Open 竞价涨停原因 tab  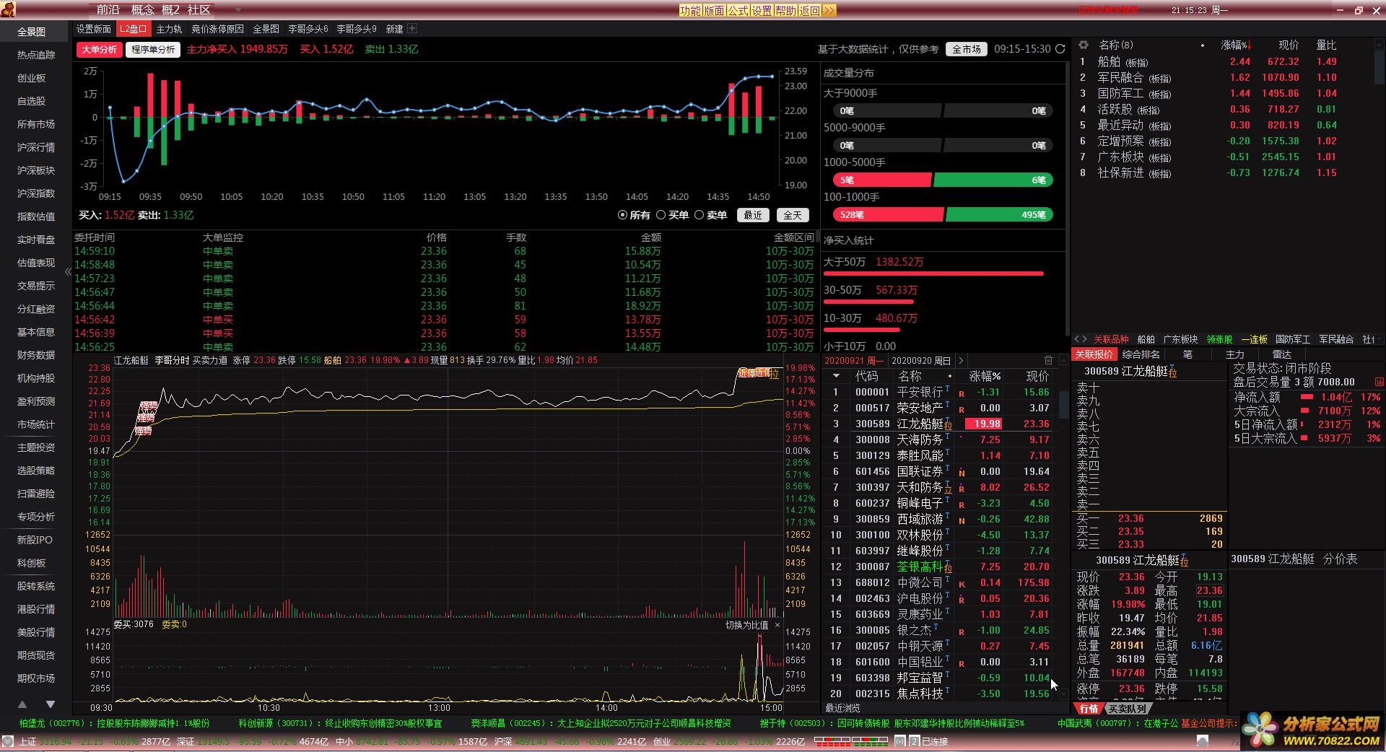point(217,29)
